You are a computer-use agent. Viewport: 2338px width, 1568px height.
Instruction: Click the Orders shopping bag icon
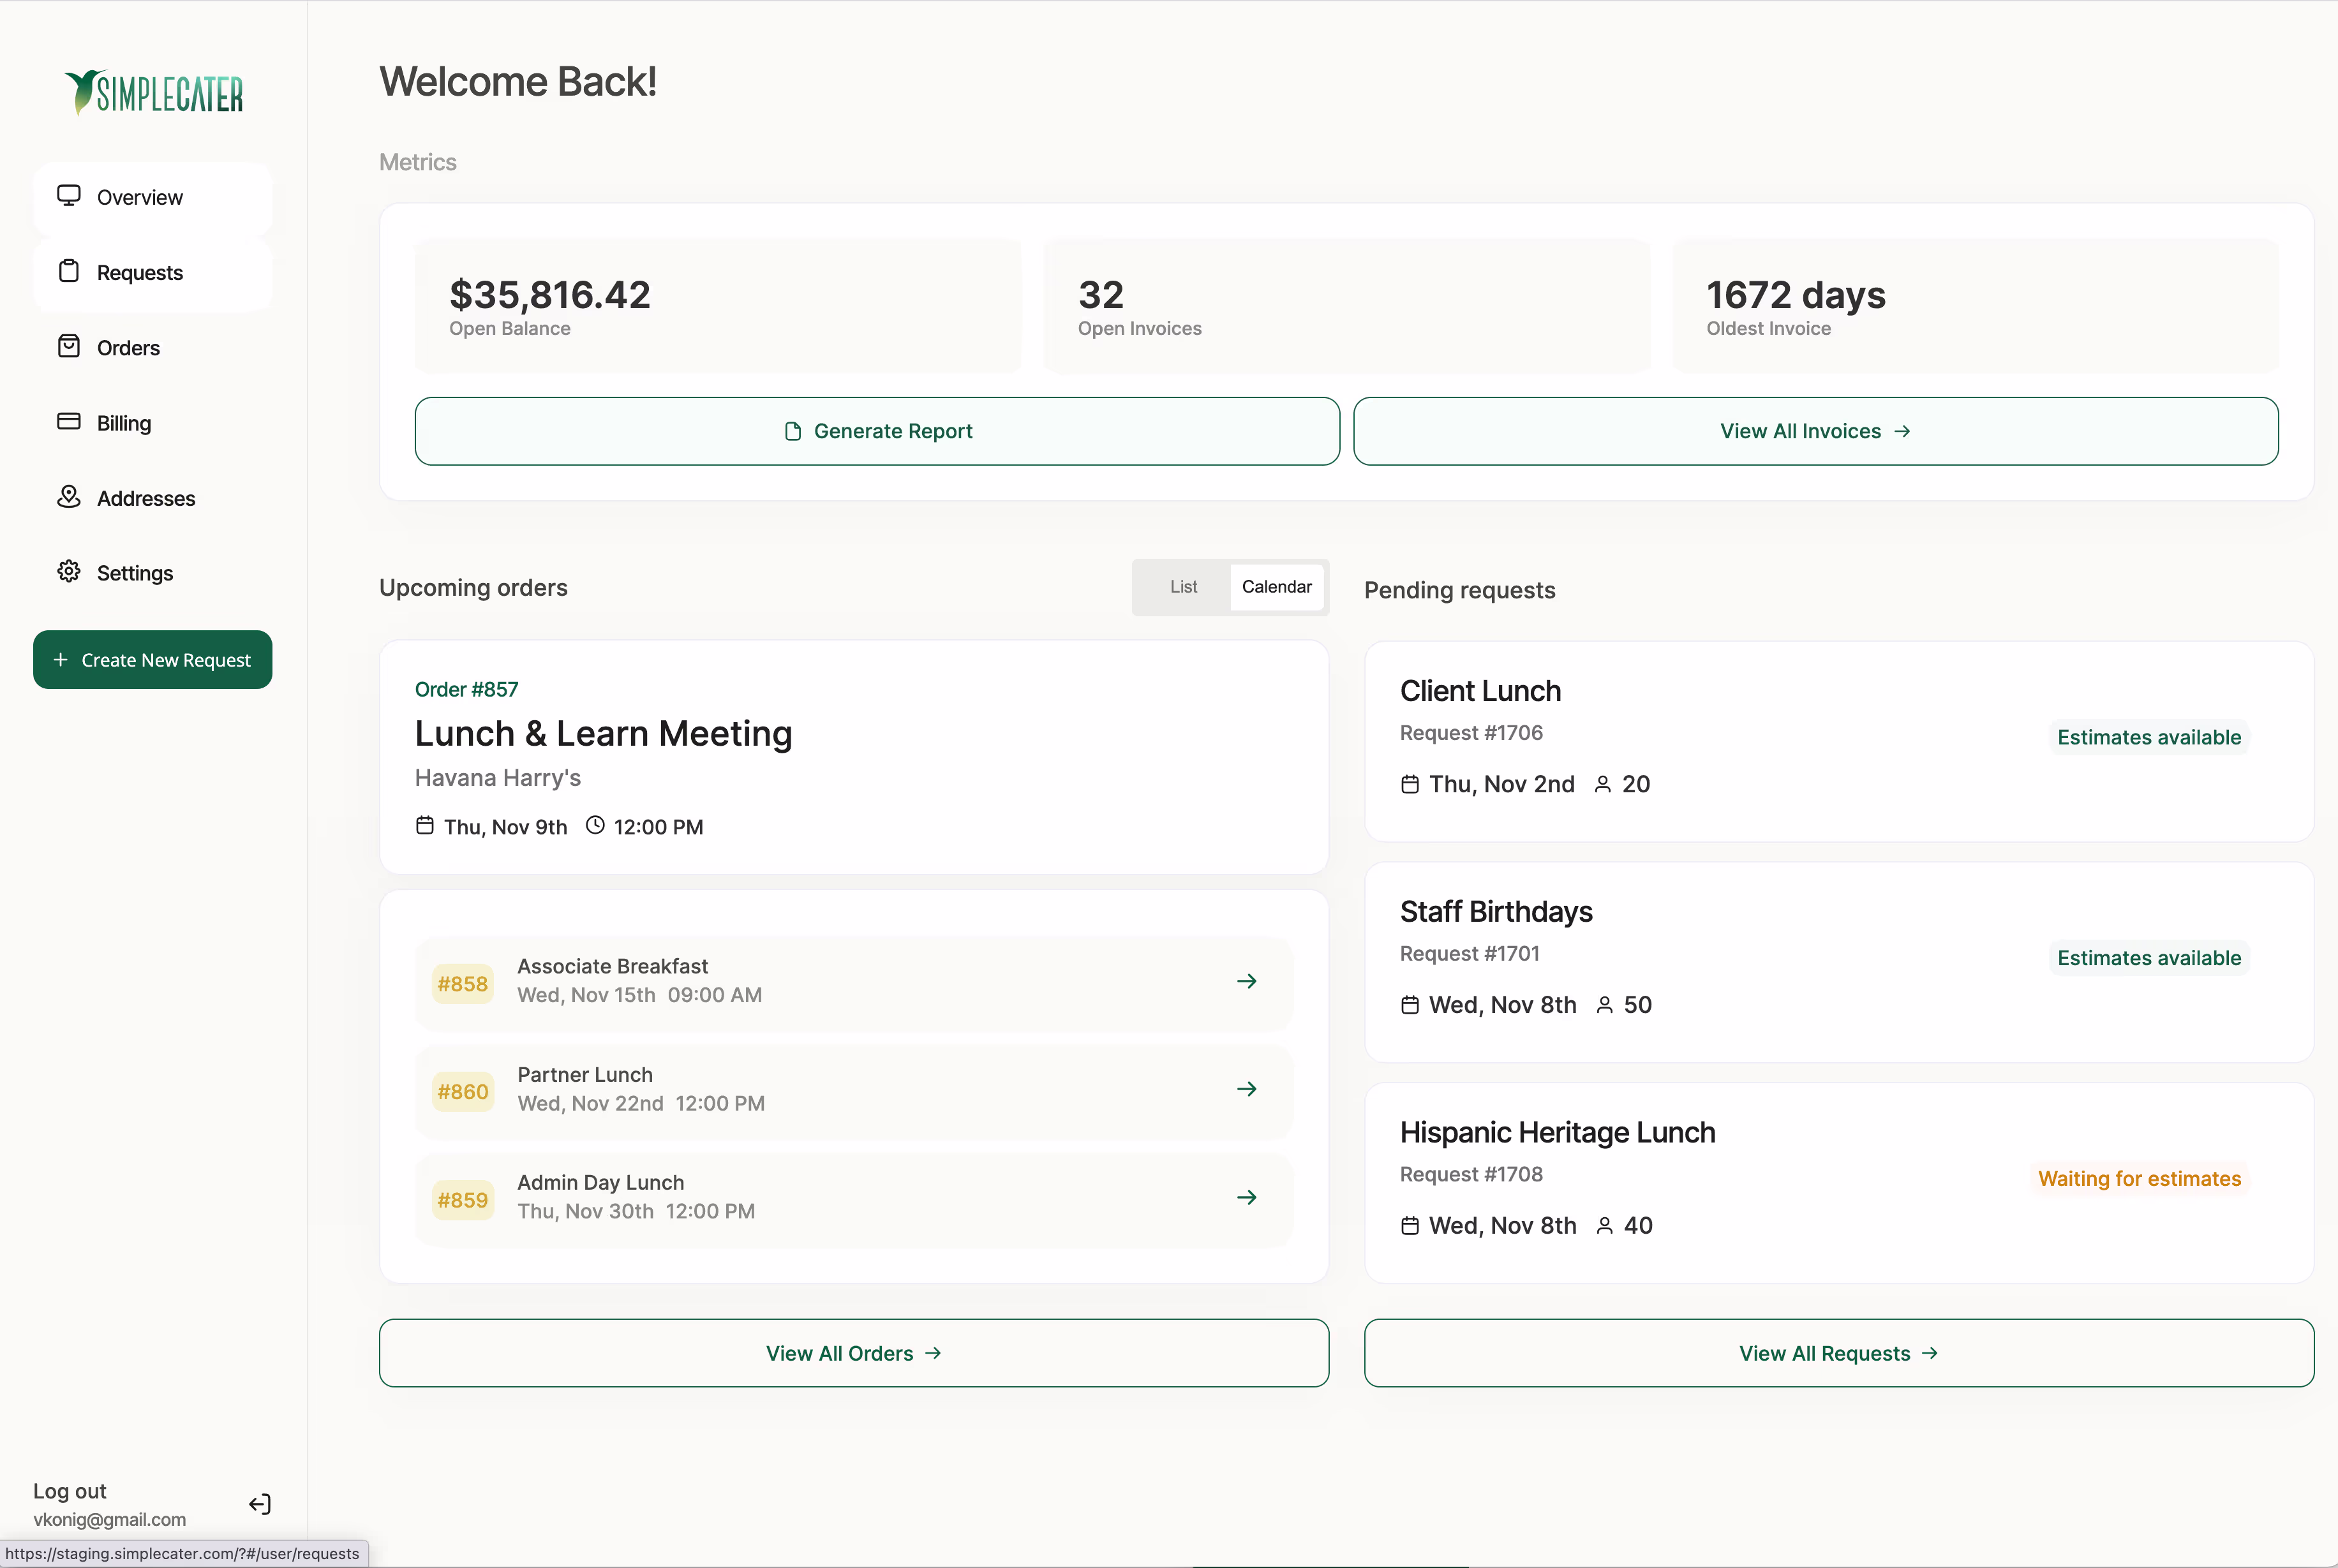click(68, 346)
